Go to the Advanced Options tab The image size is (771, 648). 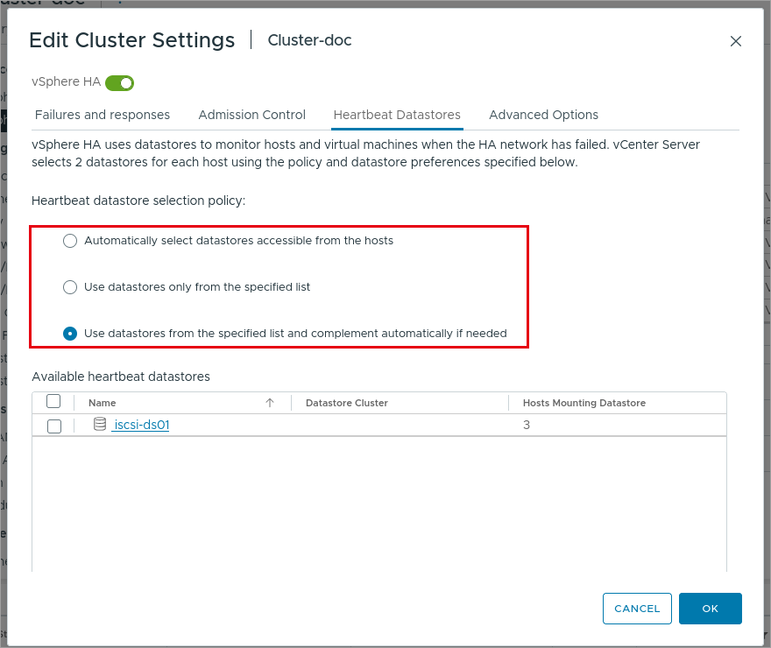543,115
